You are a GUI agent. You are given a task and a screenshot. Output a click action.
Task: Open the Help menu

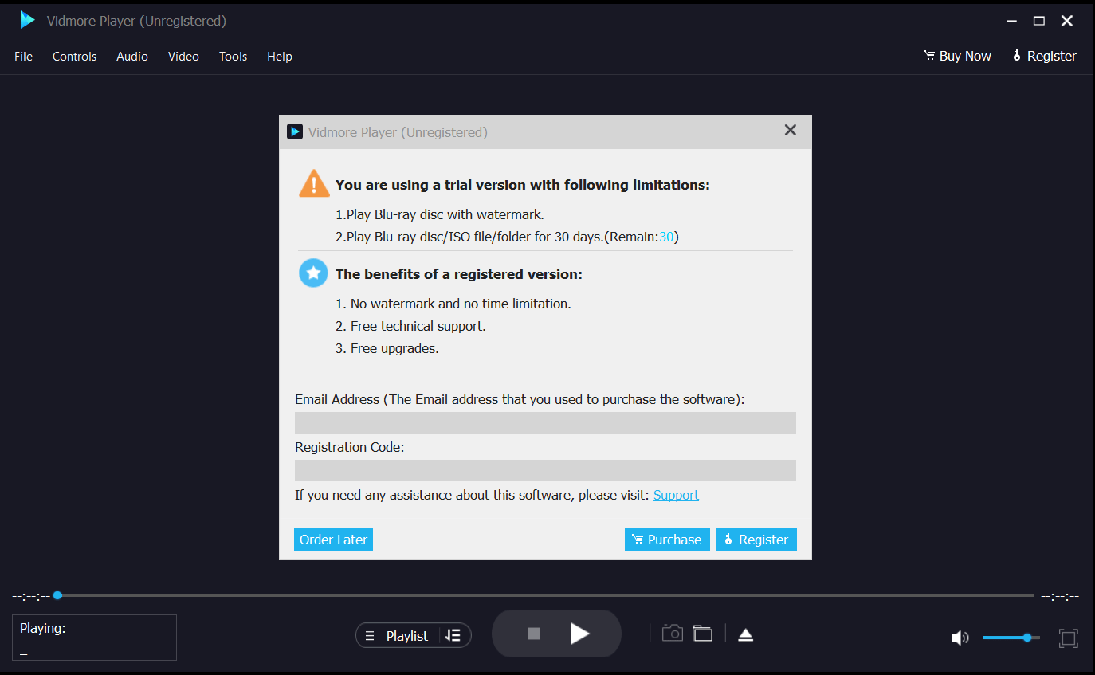click(x=280, y=57)
